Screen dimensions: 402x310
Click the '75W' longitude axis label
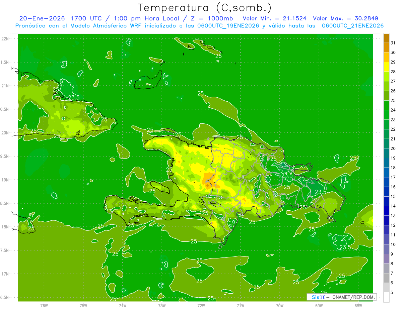click(x=83, y=305)
